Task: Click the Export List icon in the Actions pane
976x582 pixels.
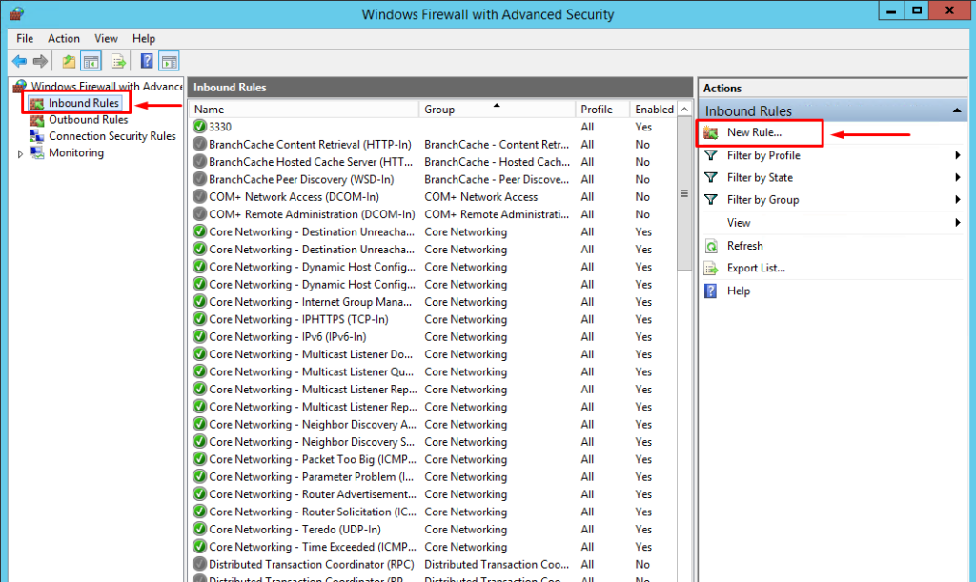Action: coord(711,268)
